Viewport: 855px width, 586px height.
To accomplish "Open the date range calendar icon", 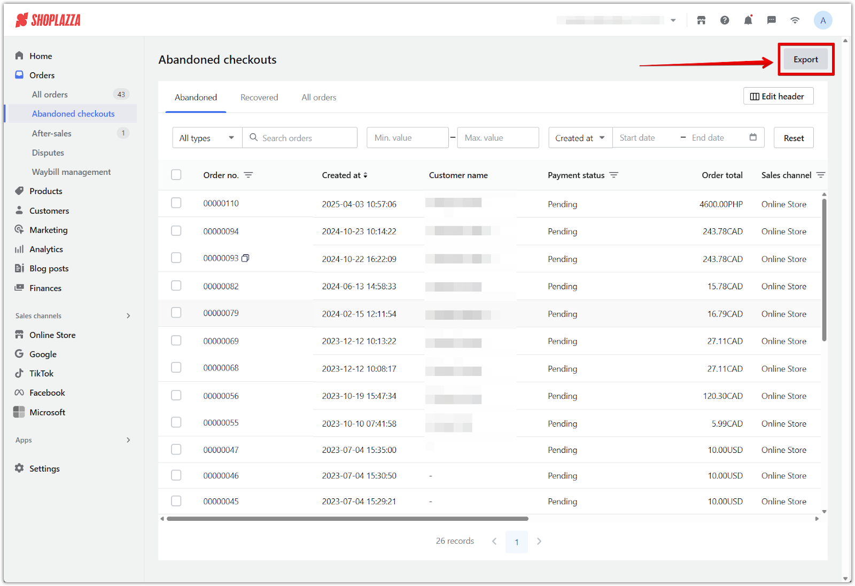I will 753,137.
